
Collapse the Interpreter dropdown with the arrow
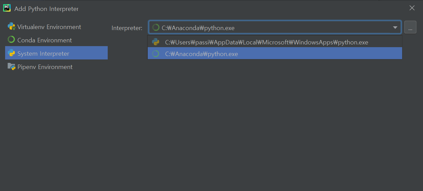pyautogui.click(x=395, y=28)
